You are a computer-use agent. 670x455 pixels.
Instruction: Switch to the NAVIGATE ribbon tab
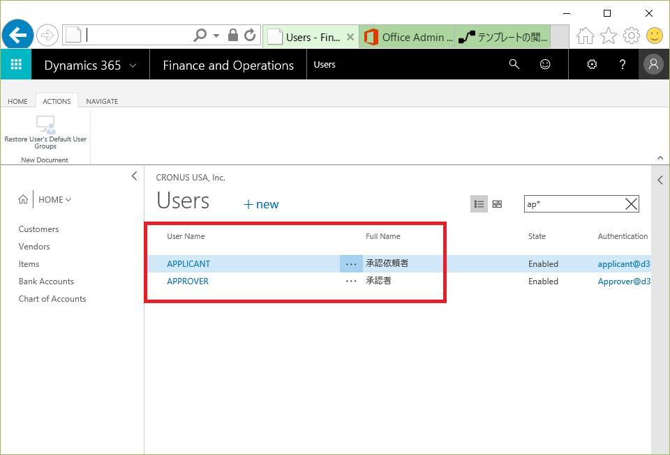pos(102,101)
